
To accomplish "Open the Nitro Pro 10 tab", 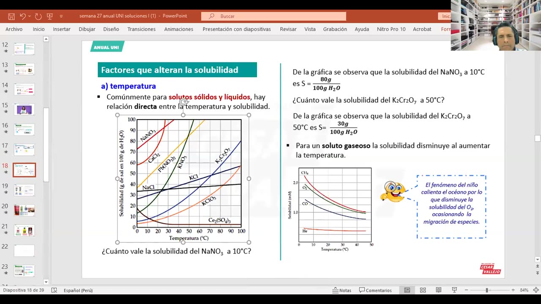I will [391, 29].
